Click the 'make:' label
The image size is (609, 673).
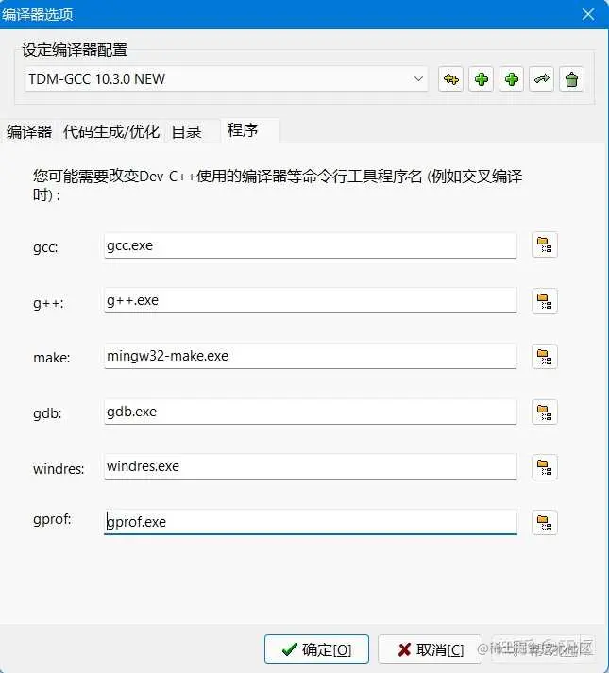pos(52,358)
